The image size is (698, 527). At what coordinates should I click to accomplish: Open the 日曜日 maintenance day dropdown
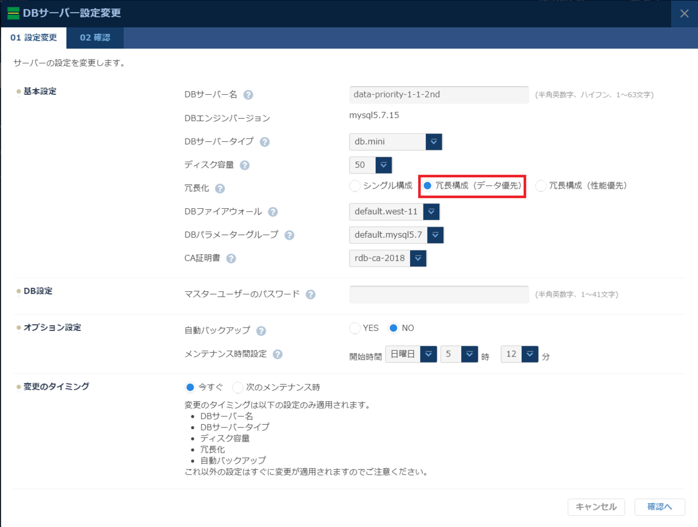pos(428,354)
